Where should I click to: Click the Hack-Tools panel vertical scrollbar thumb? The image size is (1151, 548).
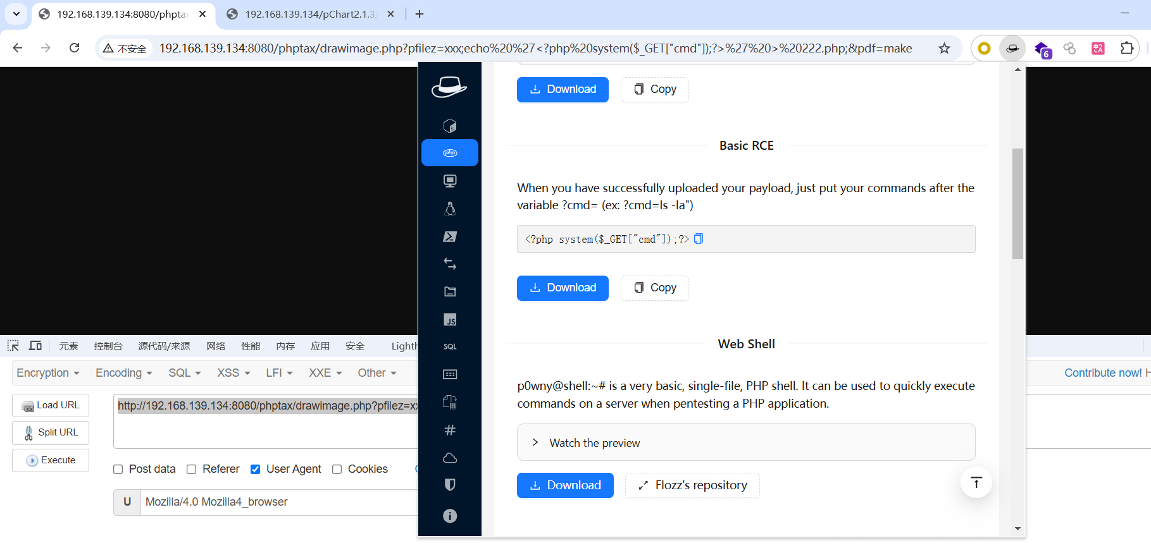click(1017, 204)
